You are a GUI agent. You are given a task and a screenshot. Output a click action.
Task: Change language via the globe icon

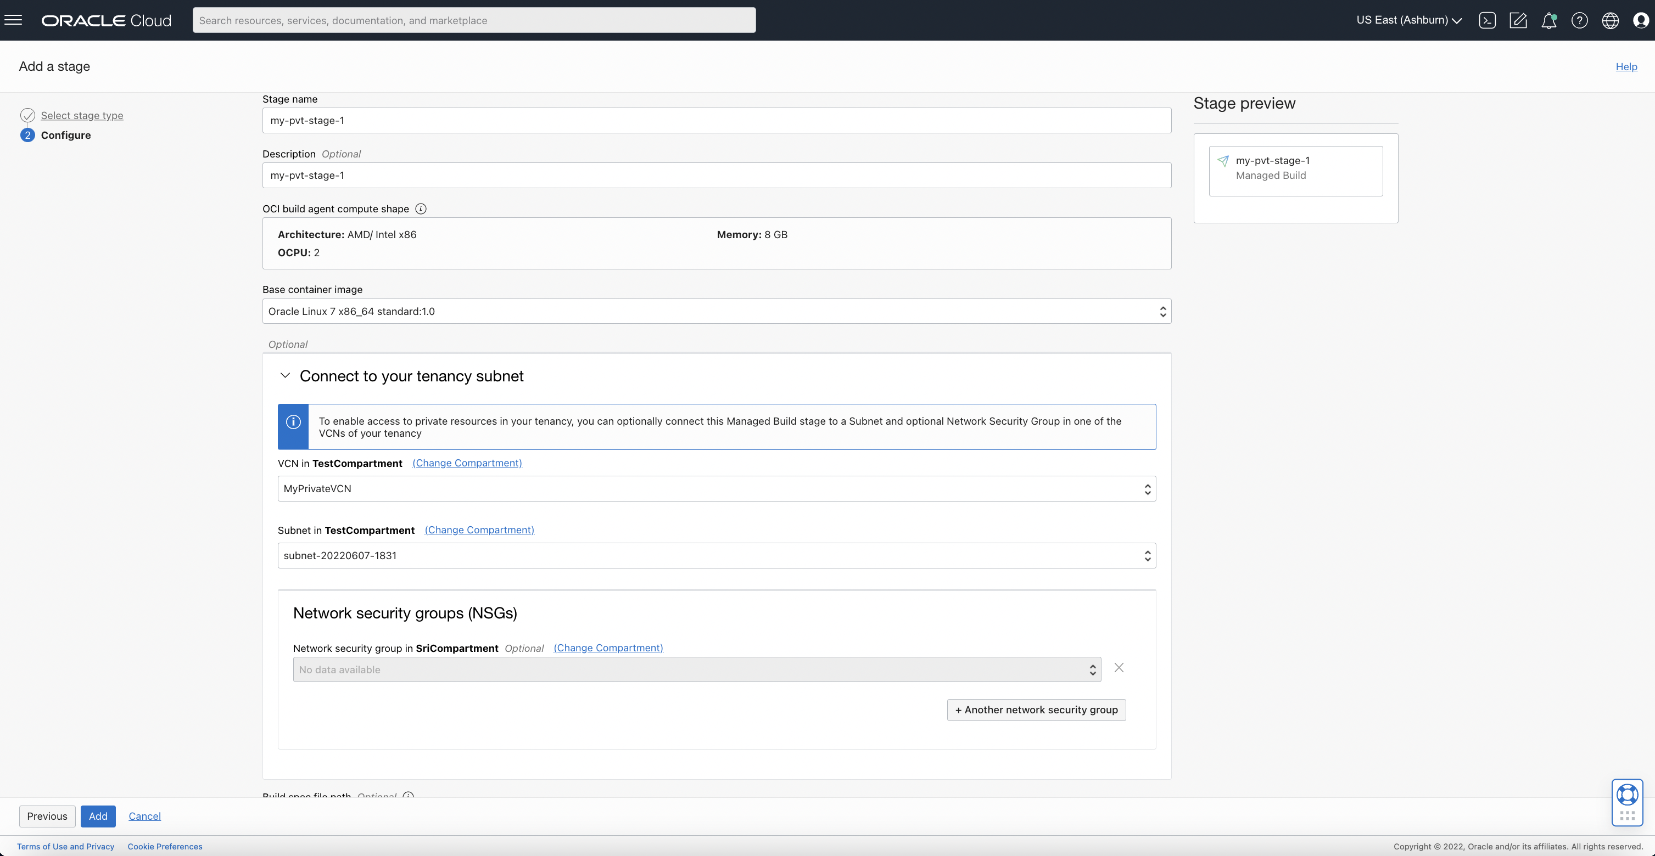pyautogui.click(x=1610, y=20)
